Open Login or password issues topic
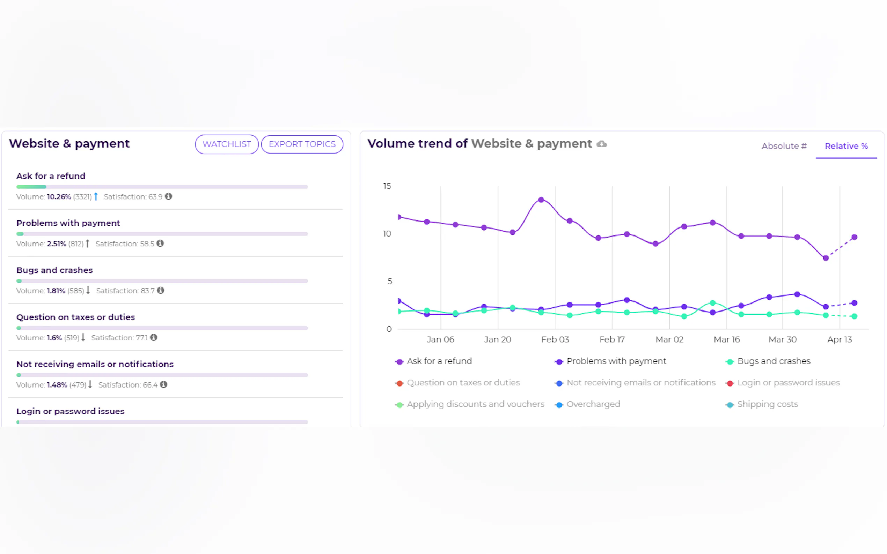 pos(71,411)
